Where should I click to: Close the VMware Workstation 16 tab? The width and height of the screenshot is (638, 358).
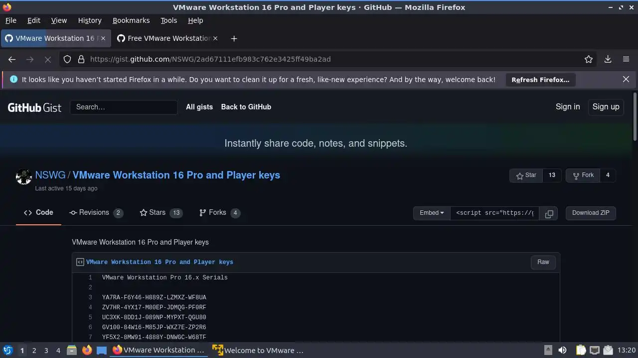(103, 38)
